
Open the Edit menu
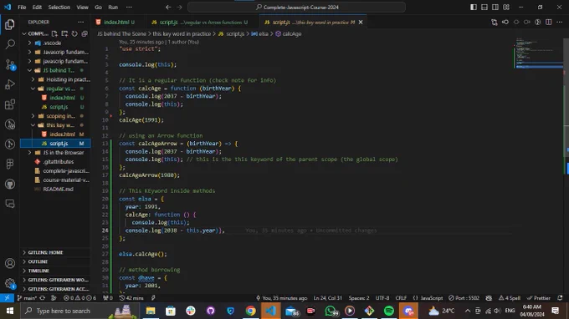click(37, 8)
